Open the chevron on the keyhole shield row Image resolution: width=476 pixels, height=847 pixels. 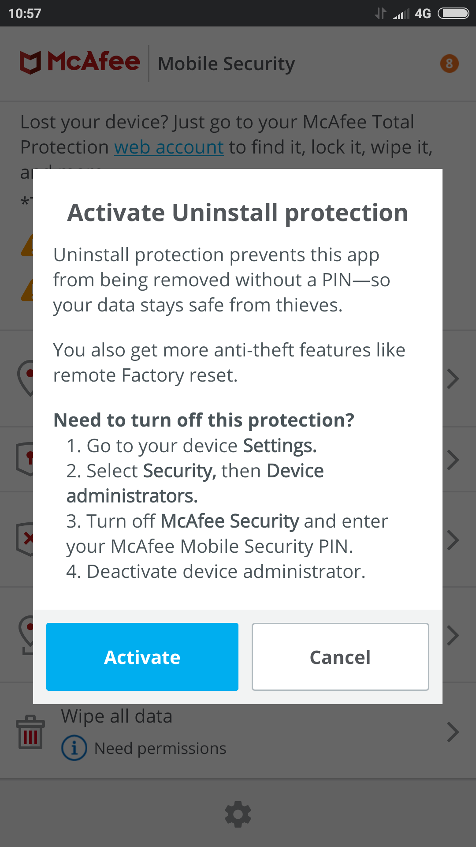(x=453, y=460)
